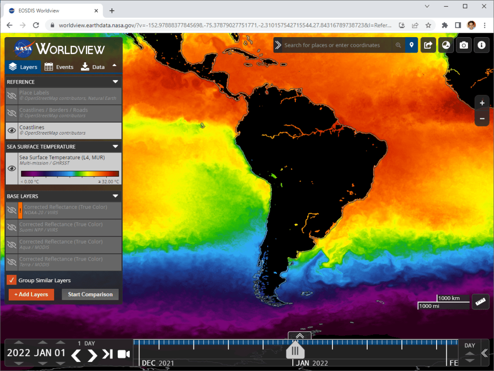Open the measure ruler tool
The height and width of the screenshot is (371, 494).
480,302
